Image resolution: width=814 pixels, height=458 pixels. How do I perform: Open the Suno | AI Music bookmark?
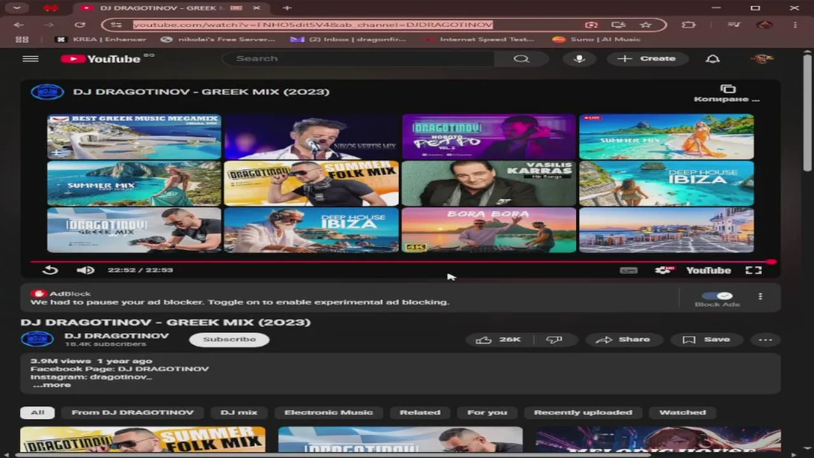coord(597,39)
